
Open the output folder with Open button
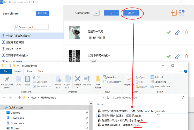[131, 13]
